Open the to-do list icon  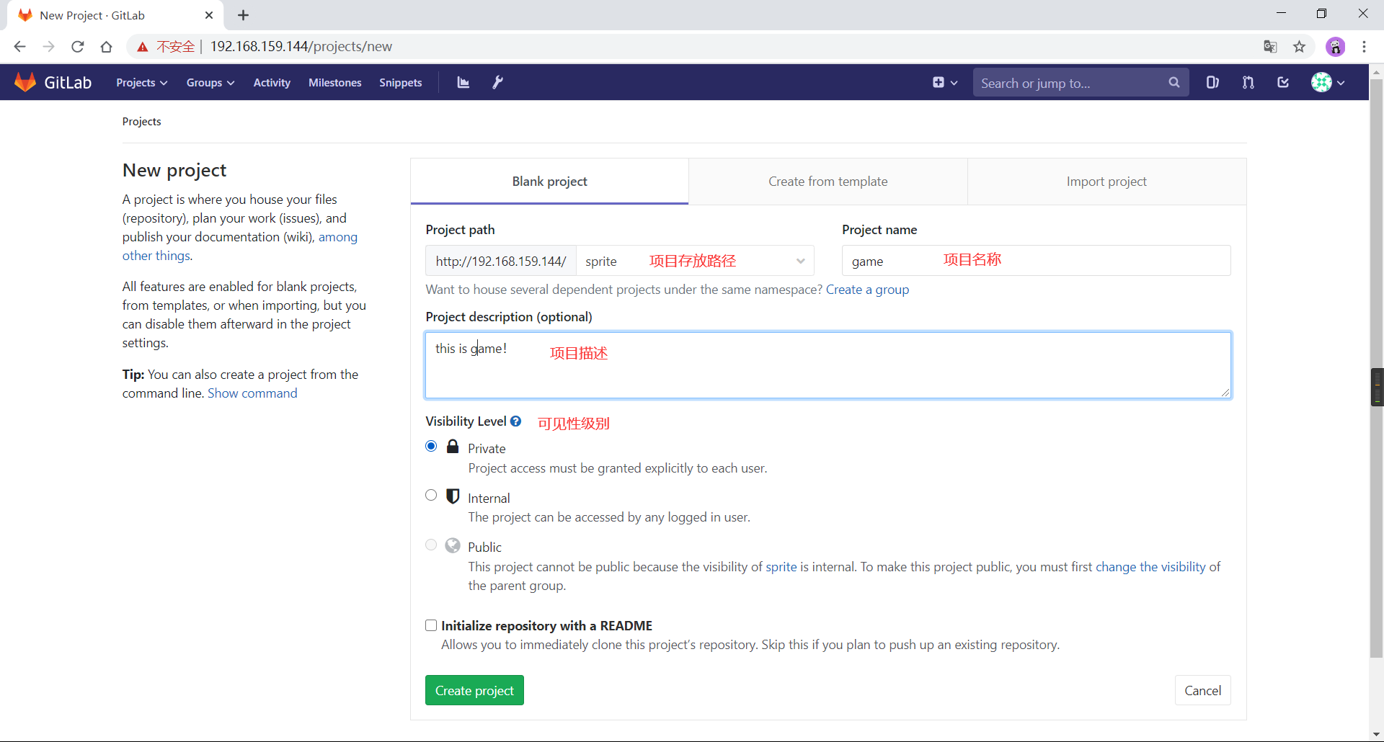[1283, 83]
